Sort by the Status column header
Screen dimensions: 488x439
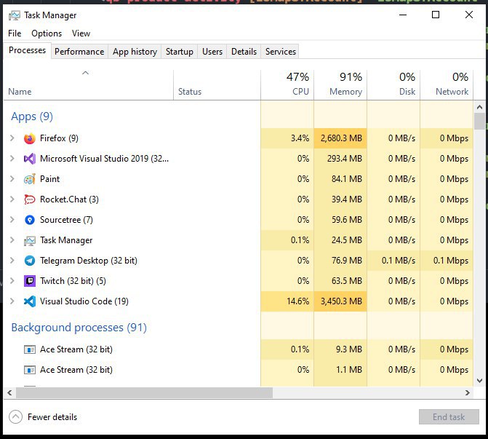[x=217, y=84]
